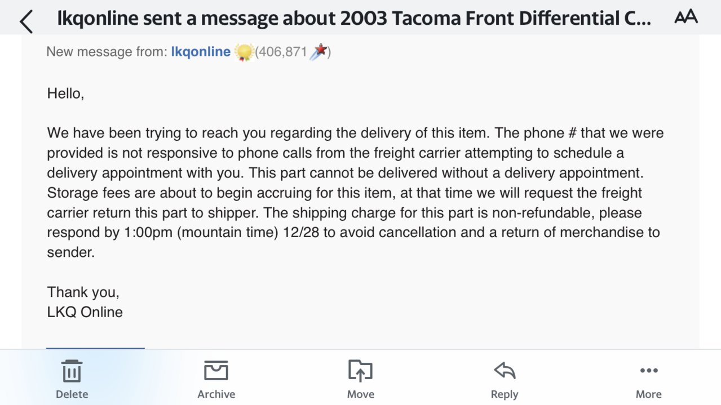Click the 'LKQ Online' signature text
The height and width of the screenshot is (405, 721).
pyautogui.click(x=85, y=312)
